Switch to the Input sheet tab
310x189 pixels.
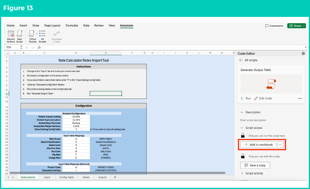pyautogui.click(x=47, y=177)
